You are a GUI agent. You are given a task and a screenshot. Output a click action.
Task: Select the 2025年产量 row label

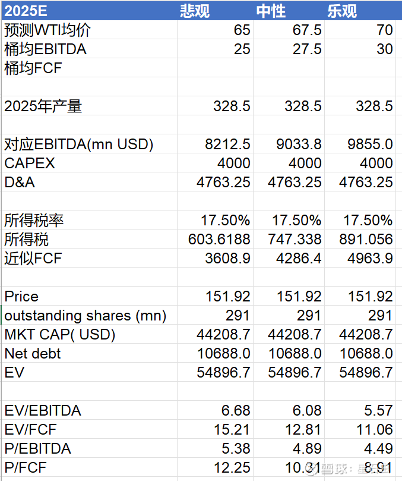pos(89,106)
